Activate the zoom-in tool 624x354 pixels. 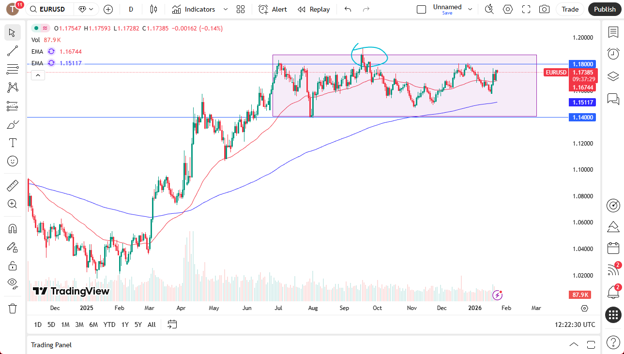point(13,204)
